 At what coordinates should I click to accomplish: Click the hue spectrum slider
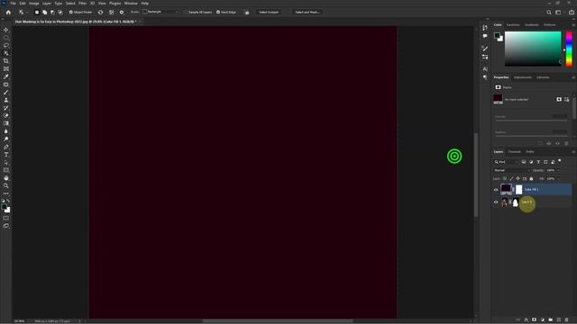pos(569,49)
